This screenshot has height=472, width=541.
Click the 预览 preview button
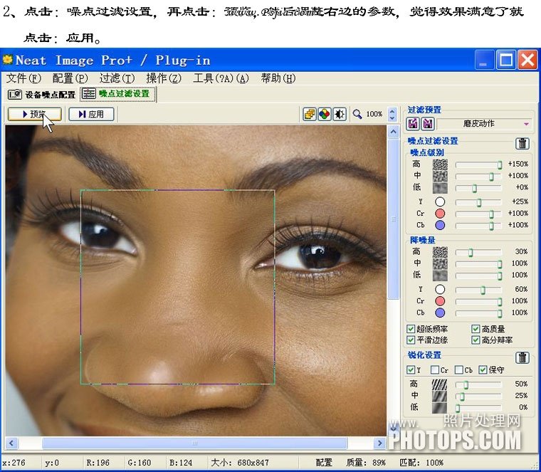(34, 114)
